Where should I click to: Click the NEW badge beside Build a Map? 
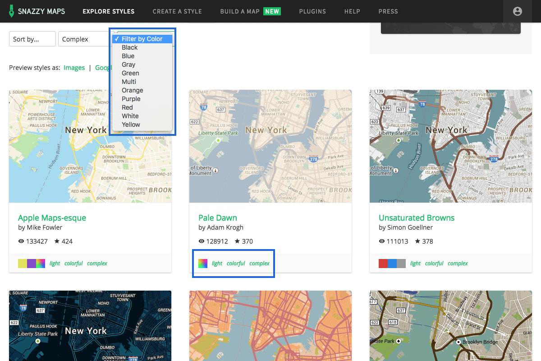click(x=272, y=11)
